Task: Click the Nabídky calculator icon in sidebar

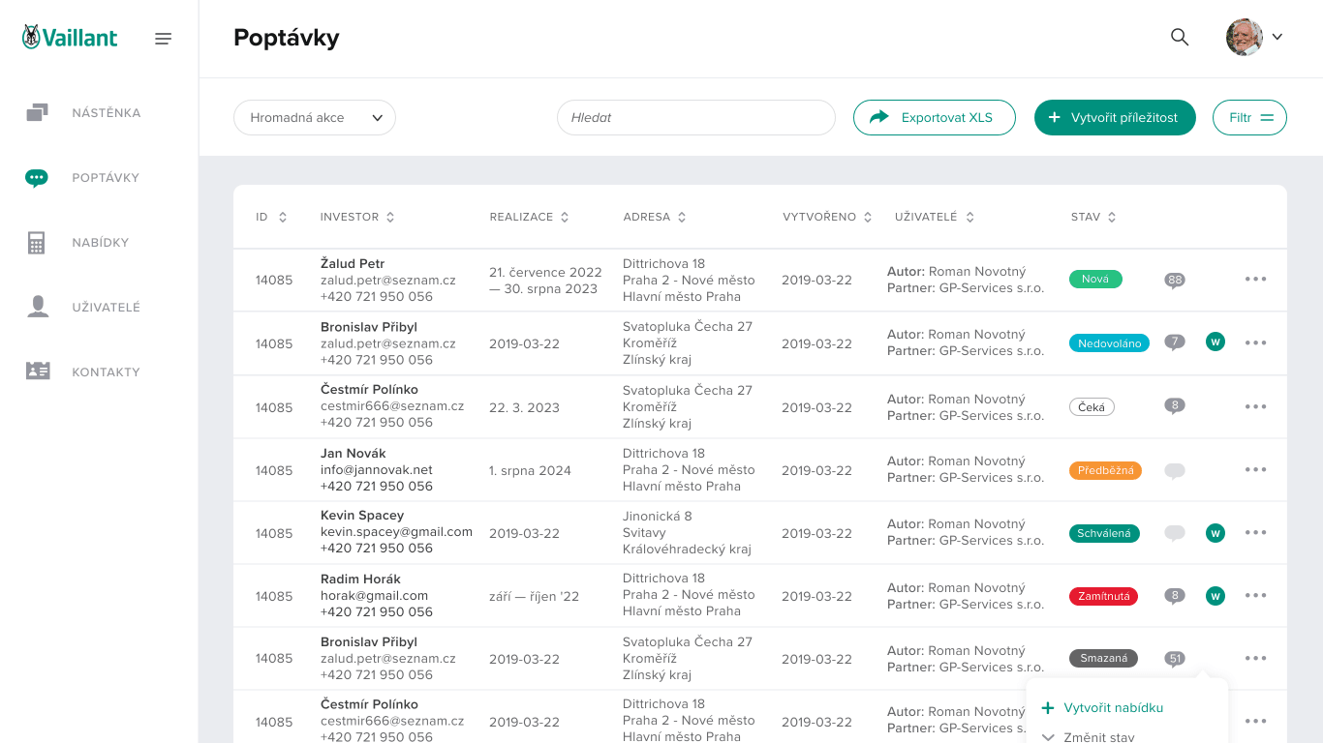Action: (37, 243)
